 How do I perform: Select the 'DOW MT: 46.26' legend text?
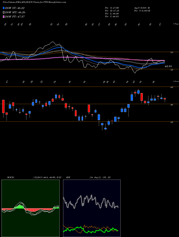click(x=15, y=13)
